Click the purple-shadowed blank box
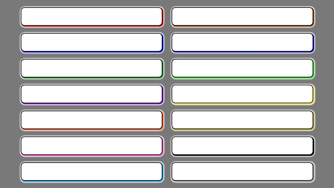334x188 pixels. pyautogui.click(x=92, y=94)
